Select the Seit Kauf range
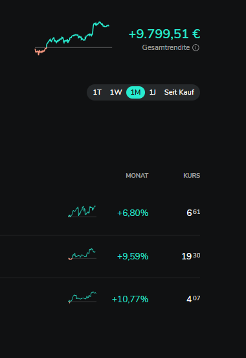246x358 pixels. coord(179,92)
